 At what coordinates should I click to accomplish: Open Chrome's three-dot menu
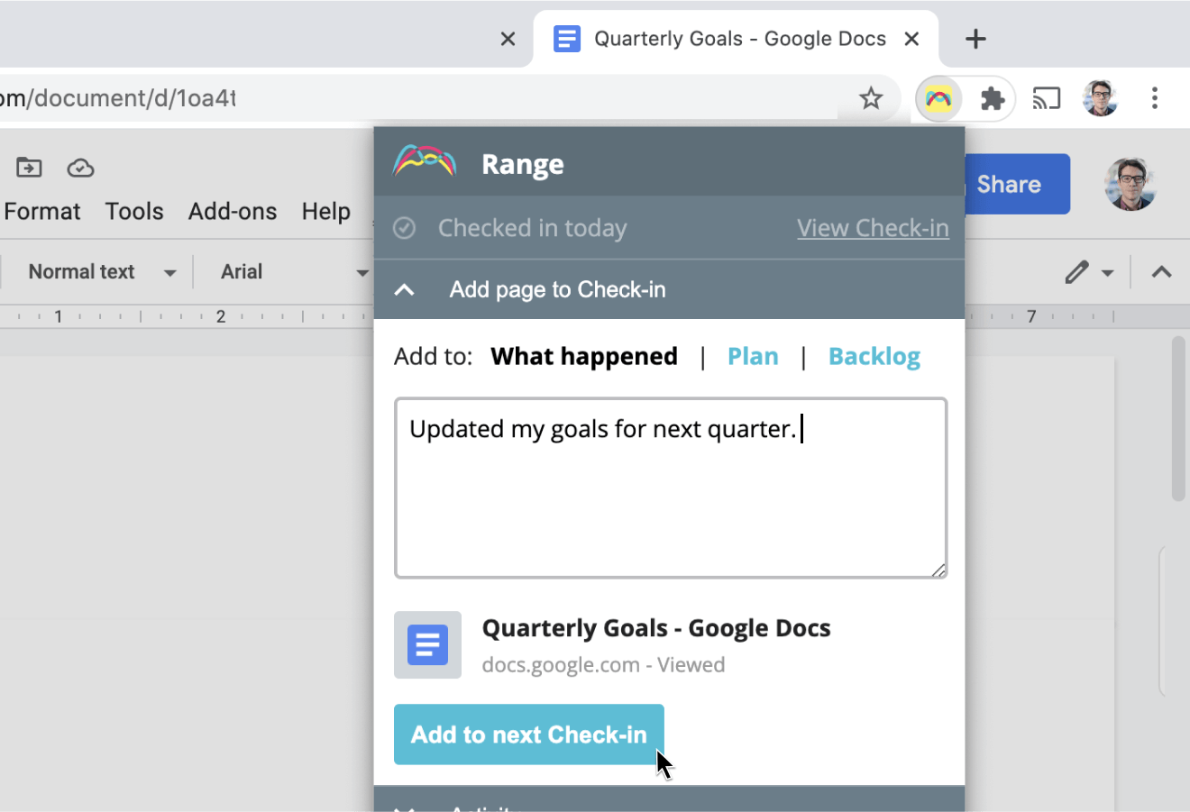click(x=1155, y=98)
